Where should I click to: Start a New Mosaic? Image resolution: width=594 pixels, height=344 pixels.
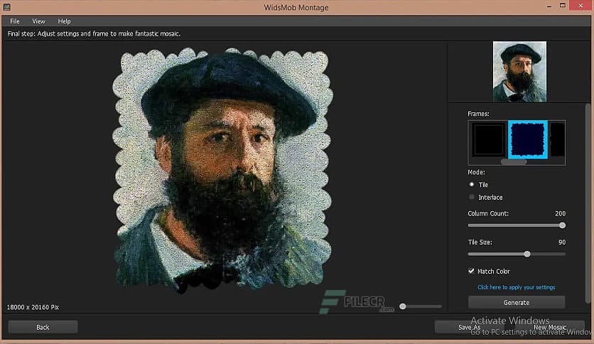(x=549, y=327)
